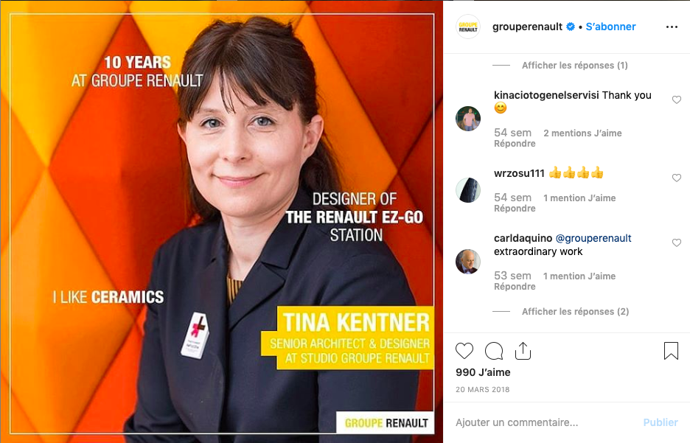Open the comment speech bubble icon
This screenshot has height=443, width=690.
click(494, 351)
